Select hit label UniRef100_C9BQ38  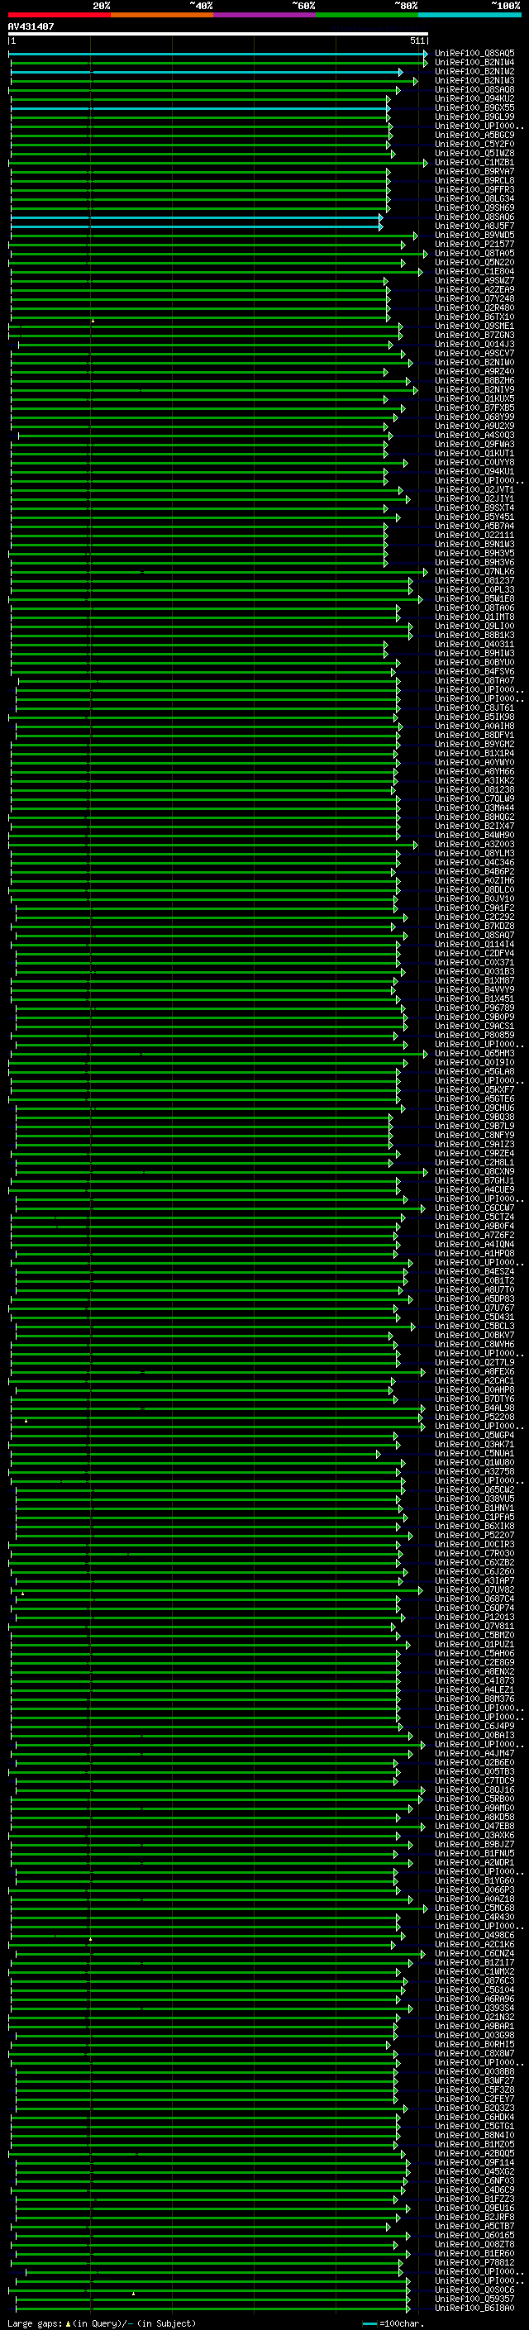point(474,1116)
